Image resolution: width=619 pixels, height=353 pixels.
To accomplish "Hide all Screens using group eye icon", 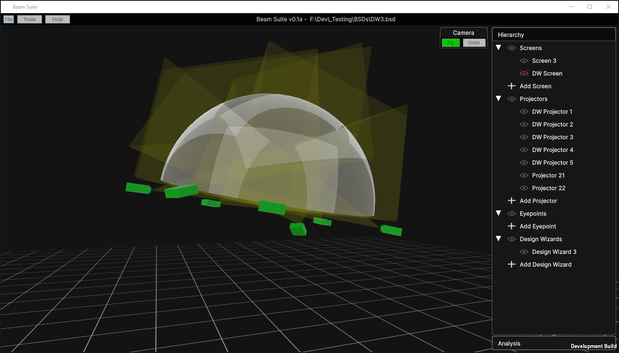I will pos(512,48).
